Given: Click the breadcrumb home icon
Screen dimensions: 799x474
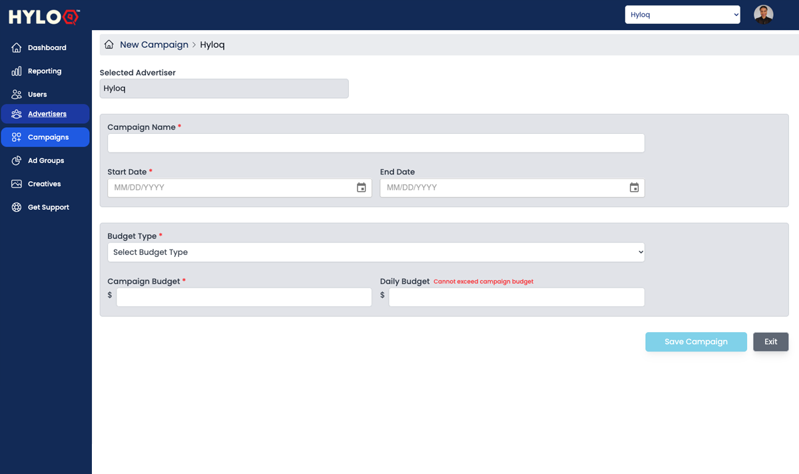Looking at the screenshot, I should (109, 45).
